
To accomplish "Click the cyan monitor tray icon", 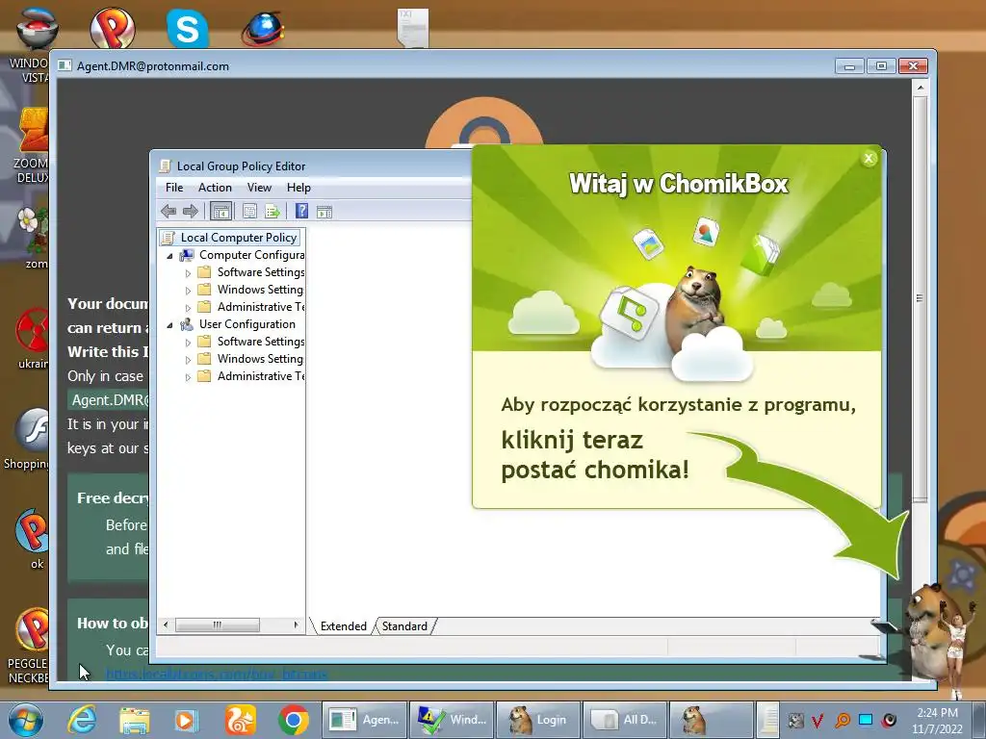I will (866, 720).
